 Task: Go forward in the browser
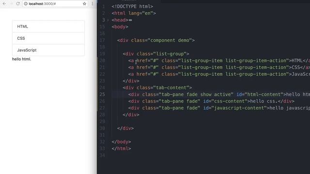point(11,3)
